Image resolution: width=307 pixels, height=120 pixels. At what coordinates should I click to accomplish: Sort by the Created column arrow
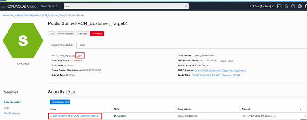(300, 109)
